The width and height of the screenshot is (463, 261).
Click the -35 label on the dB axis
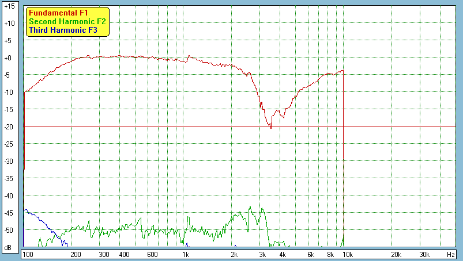(x=9, y=178)
